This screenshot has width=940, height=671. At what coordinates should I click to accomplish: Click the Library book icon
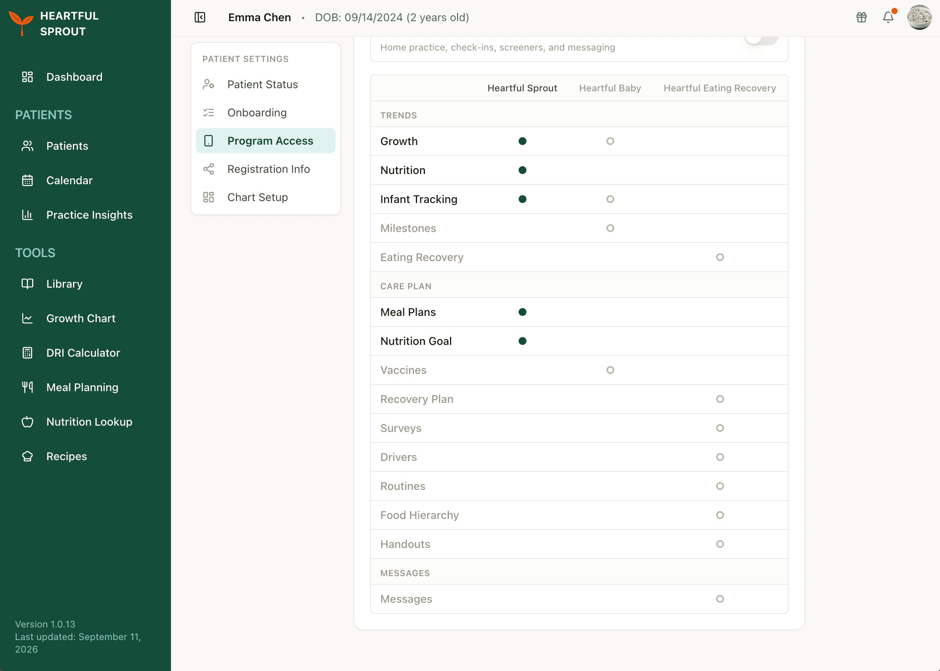27,284
